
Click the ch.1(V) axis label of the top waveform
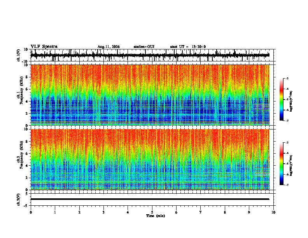tap(19, 55)
